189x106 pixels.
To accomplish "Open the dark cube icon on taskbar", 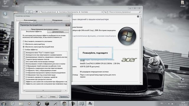I will click(x=47, y=104).
